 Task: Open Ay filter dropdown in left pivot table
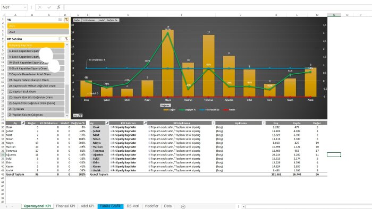(x=23, y=123)
